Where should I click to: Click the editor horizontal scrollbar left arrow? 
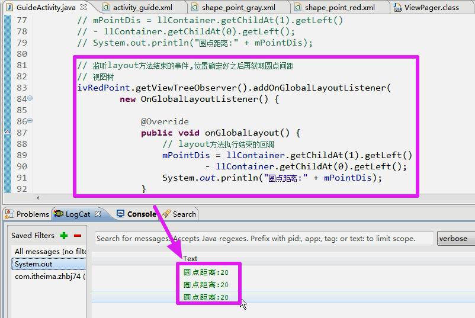(39, 198)
